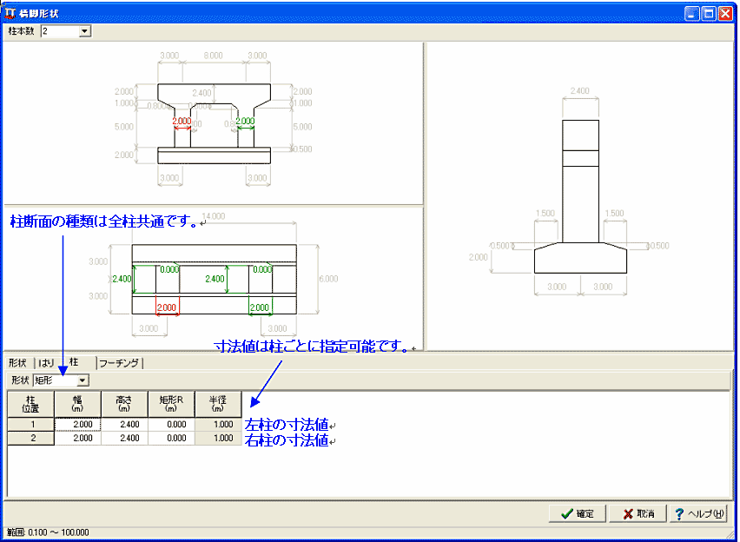
Task: Select the 矩形R cell for column 2
Action: [x=171, y=438]
